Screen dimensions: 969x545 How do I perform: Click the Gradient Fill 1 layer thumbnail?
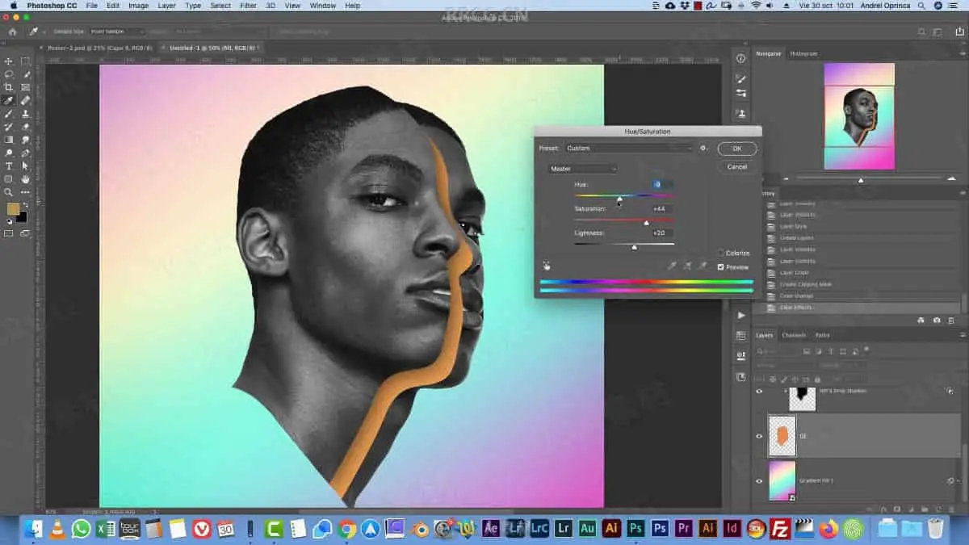(782, 480)
